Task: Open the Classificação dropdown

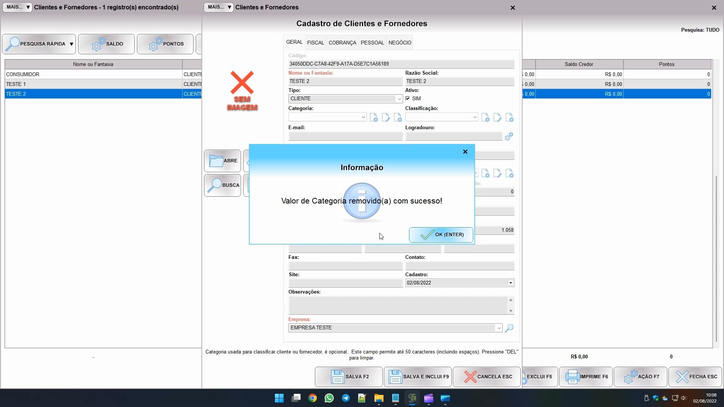Action: pos(475,117)
